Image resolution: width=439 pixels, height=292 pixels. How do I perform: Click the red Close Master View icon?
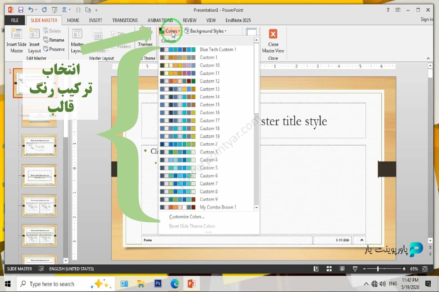pyautogui.click(x=273, y=34)
